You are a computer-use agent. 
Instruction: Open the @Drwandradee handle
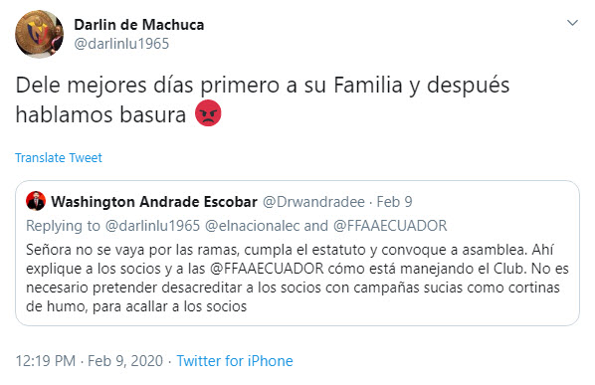[x=313, y=202]
